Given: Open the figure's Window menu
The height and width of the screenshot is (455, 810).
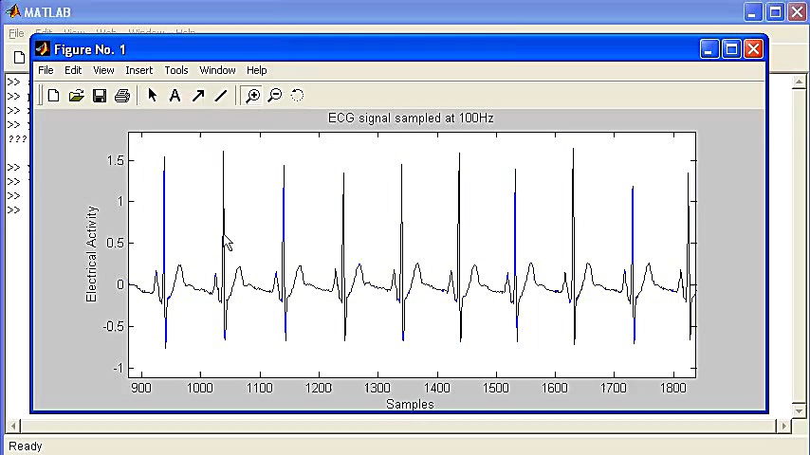Looking at the screenshot, I should tap(217, 70).
